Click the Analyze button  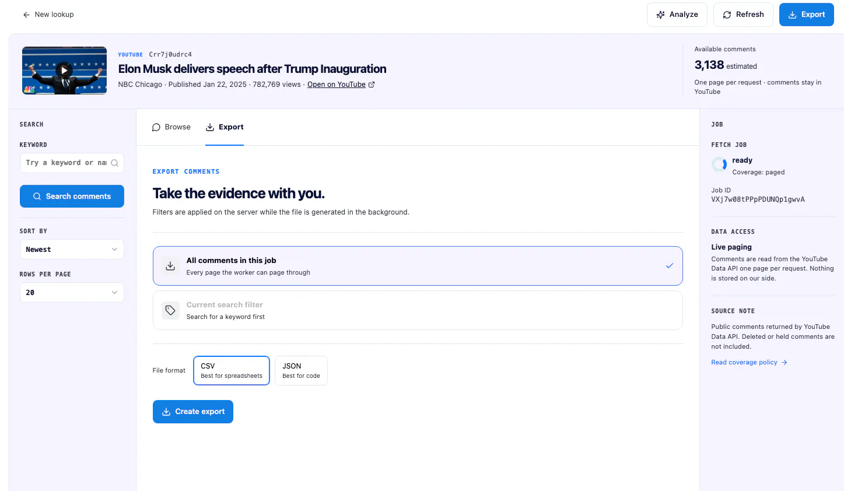tap(677, 15)
